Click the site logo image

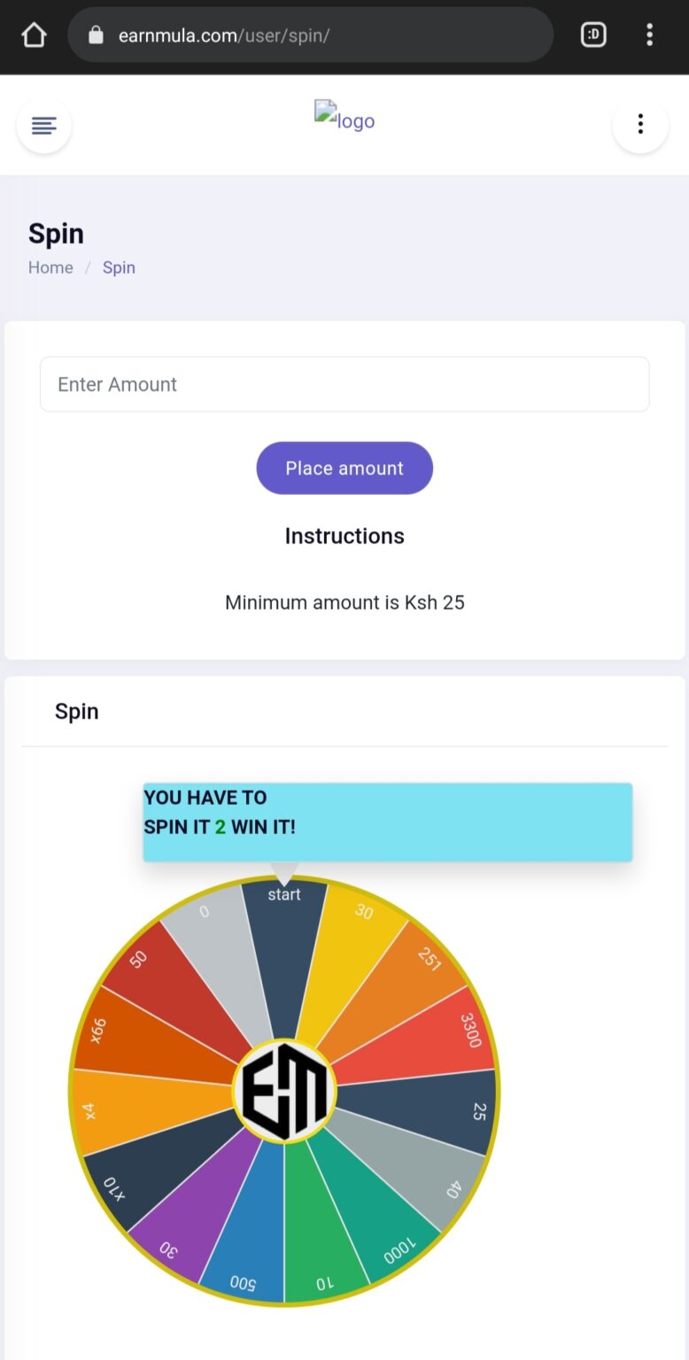(x=344, y=116)
